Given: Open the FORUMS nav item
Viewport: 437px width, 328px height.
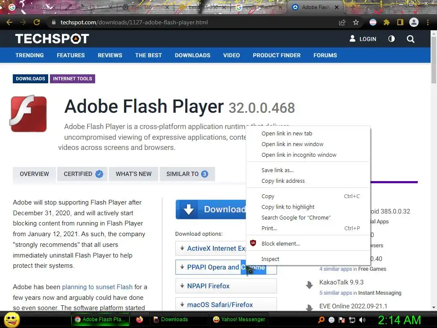Looking at the screenshot, I should (x=325, y=55).
